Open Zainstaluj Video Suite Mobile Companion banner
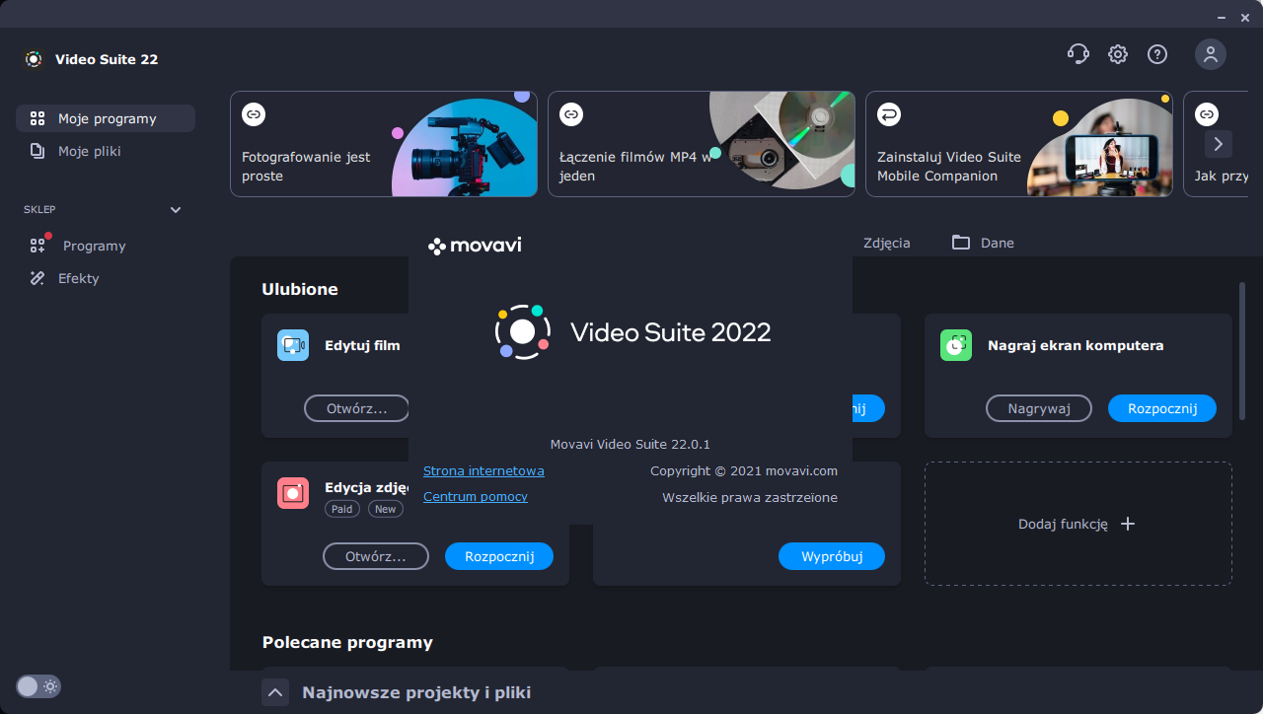This screenshot has height=714, width=1263. 1019,144
